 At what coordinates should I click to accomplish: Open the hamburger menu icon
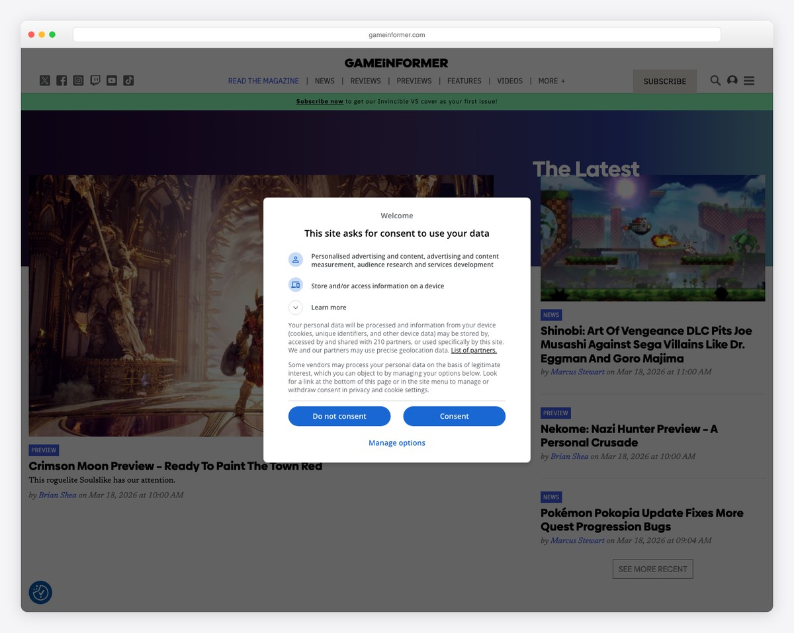click(x=749, y=81)
